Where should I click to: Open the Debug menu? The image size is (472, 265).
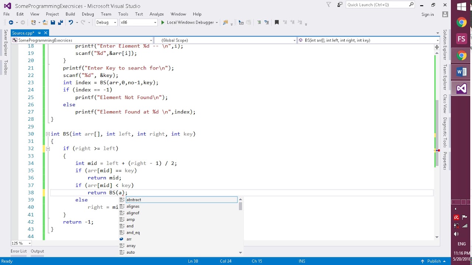(88, 14)
